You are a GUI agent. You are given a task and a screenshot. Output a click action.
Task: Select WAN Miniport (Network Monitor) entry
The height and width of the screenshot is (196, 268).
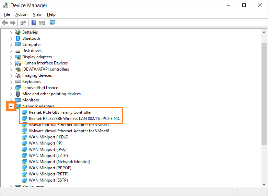[x=59, y=162]
